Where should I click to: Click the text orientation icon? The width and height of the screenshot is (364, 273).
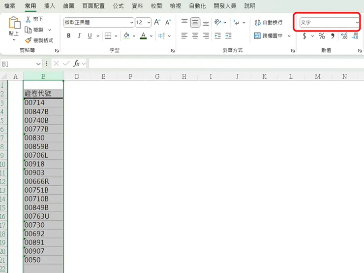(217, 22)
